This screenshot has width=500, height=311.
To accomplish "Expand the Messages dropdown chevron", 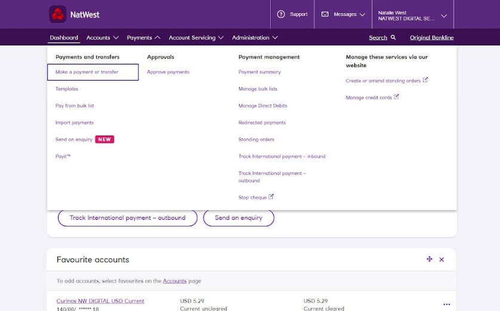I will [x=362, y=15].
